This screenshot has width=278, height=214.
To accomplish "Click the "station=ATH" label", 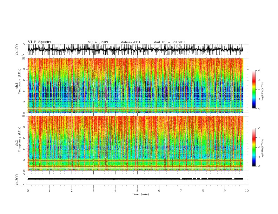I will pos(130,42).
